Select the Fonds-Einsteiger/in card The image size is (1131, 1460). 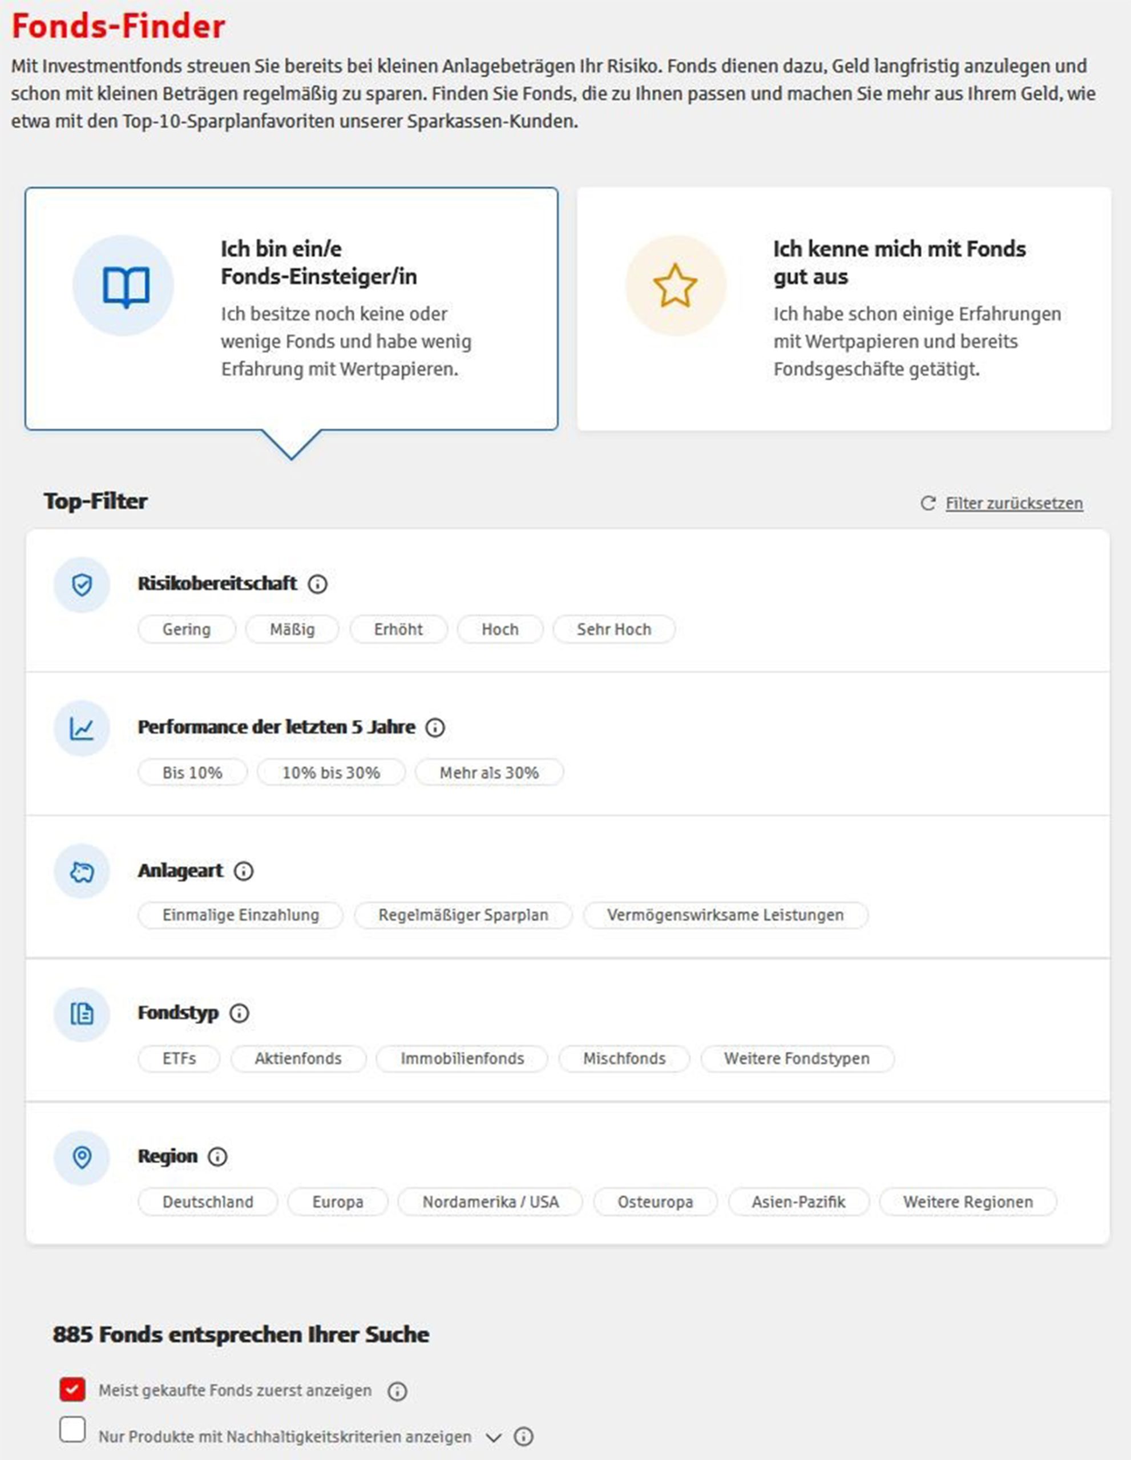(x=292, y=309)
